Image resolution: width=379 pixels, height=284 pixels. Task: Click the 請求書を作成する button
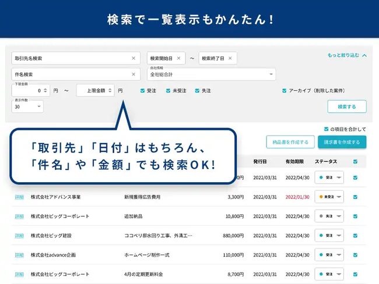342,142
